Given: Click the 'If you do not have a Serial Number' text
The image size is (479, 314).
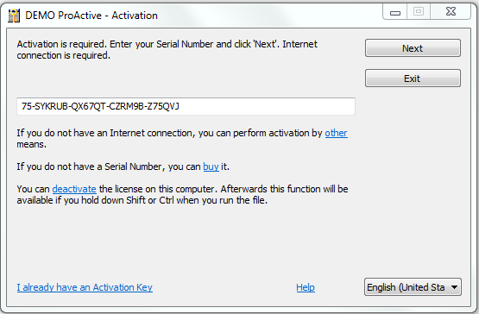Looking at the screenshot, I should coord(123,166).
